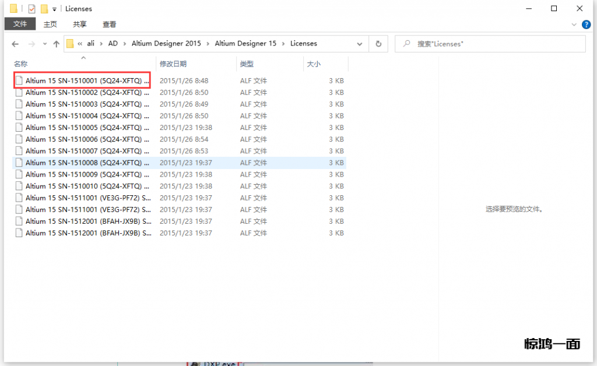Click into the 搜索"Licenses" search field
597x366 pixels.
(496, 44)
